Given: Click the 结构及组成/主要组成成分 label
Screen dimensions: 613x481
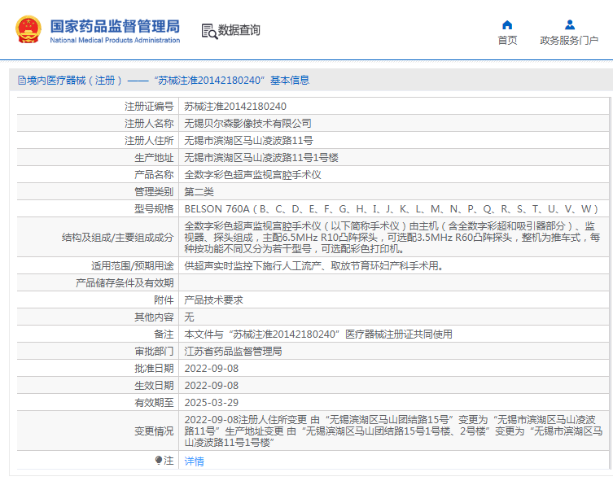Looking at the screenshot, I should (x=118, y=238).
